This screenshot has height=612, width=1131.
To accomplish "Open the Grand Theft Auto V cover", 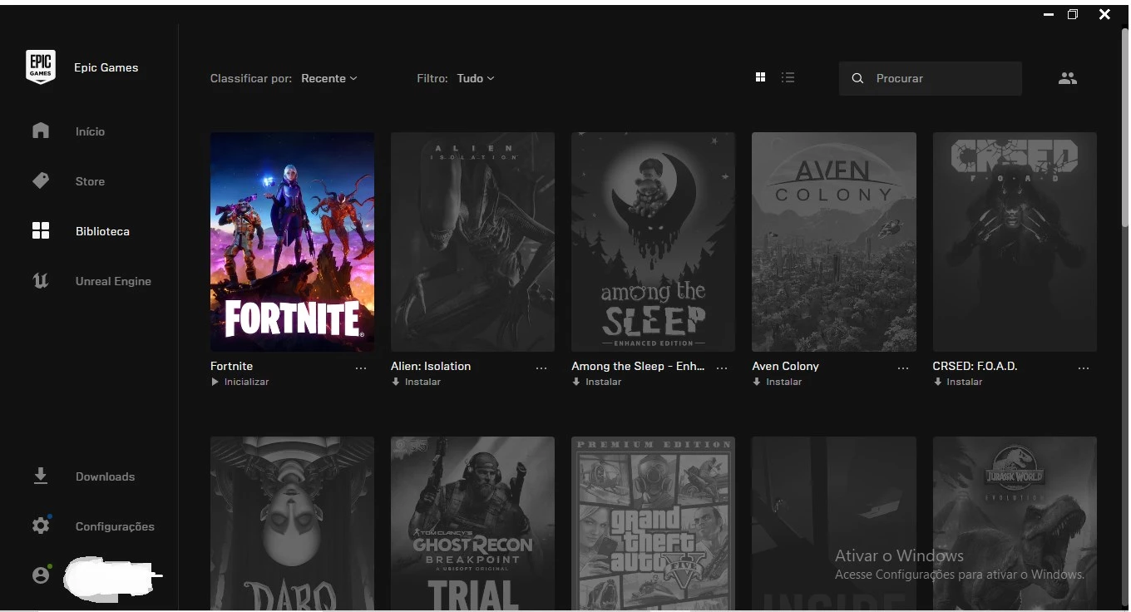I will coord(653,522).
